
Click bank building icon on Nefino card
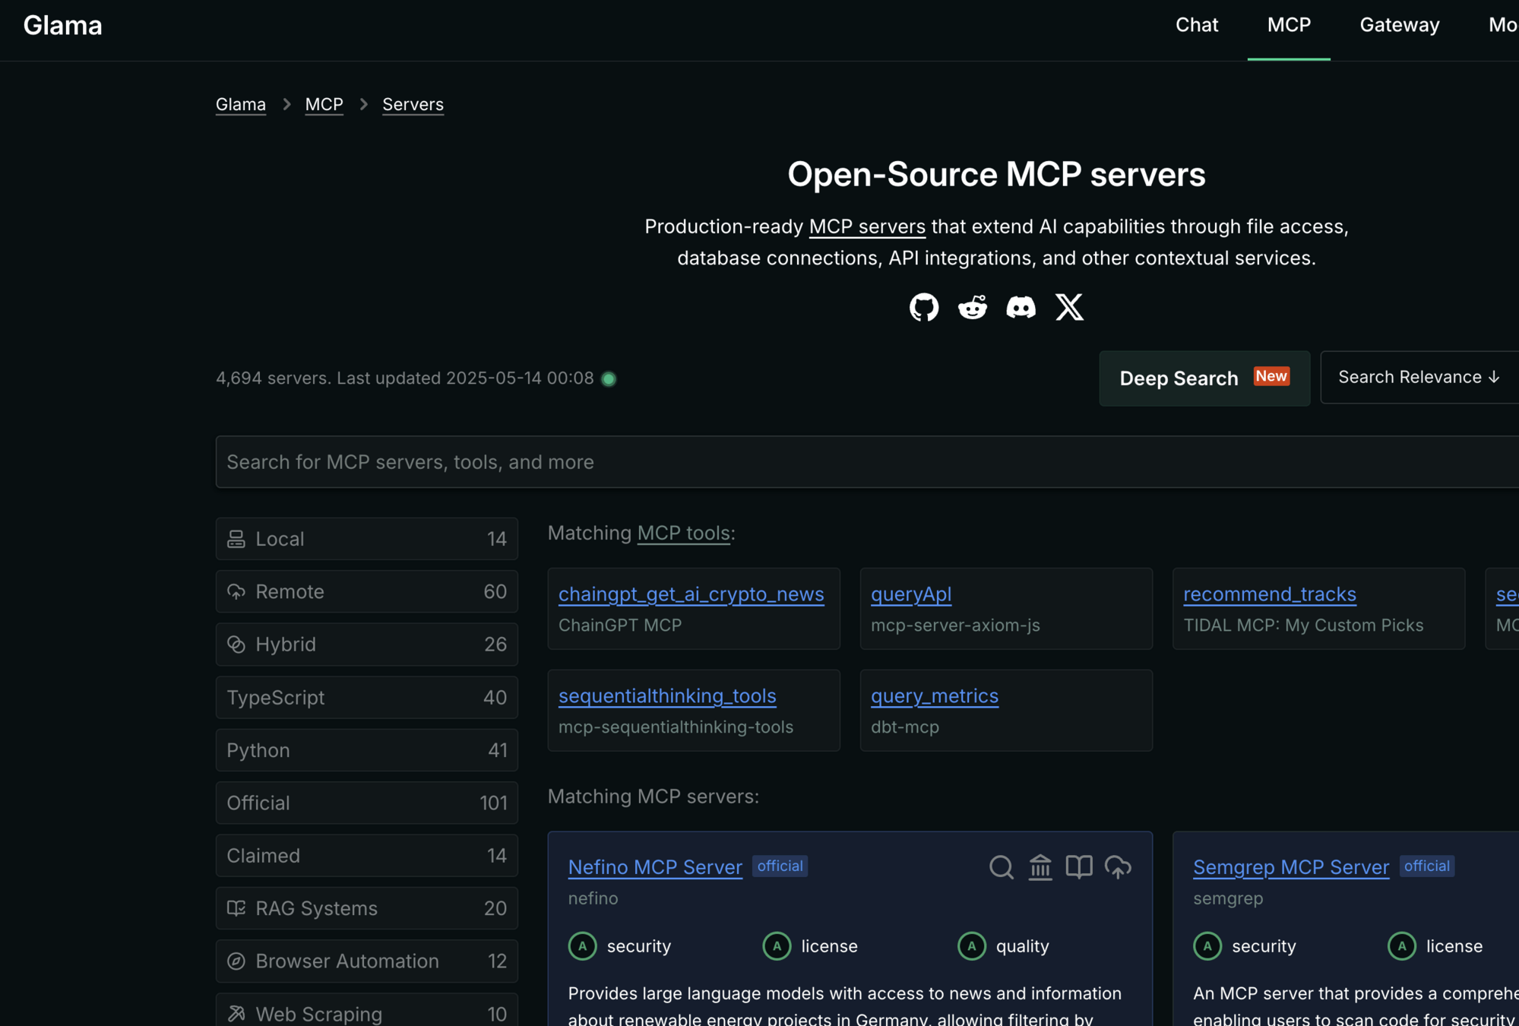(x=1040, y=867)
